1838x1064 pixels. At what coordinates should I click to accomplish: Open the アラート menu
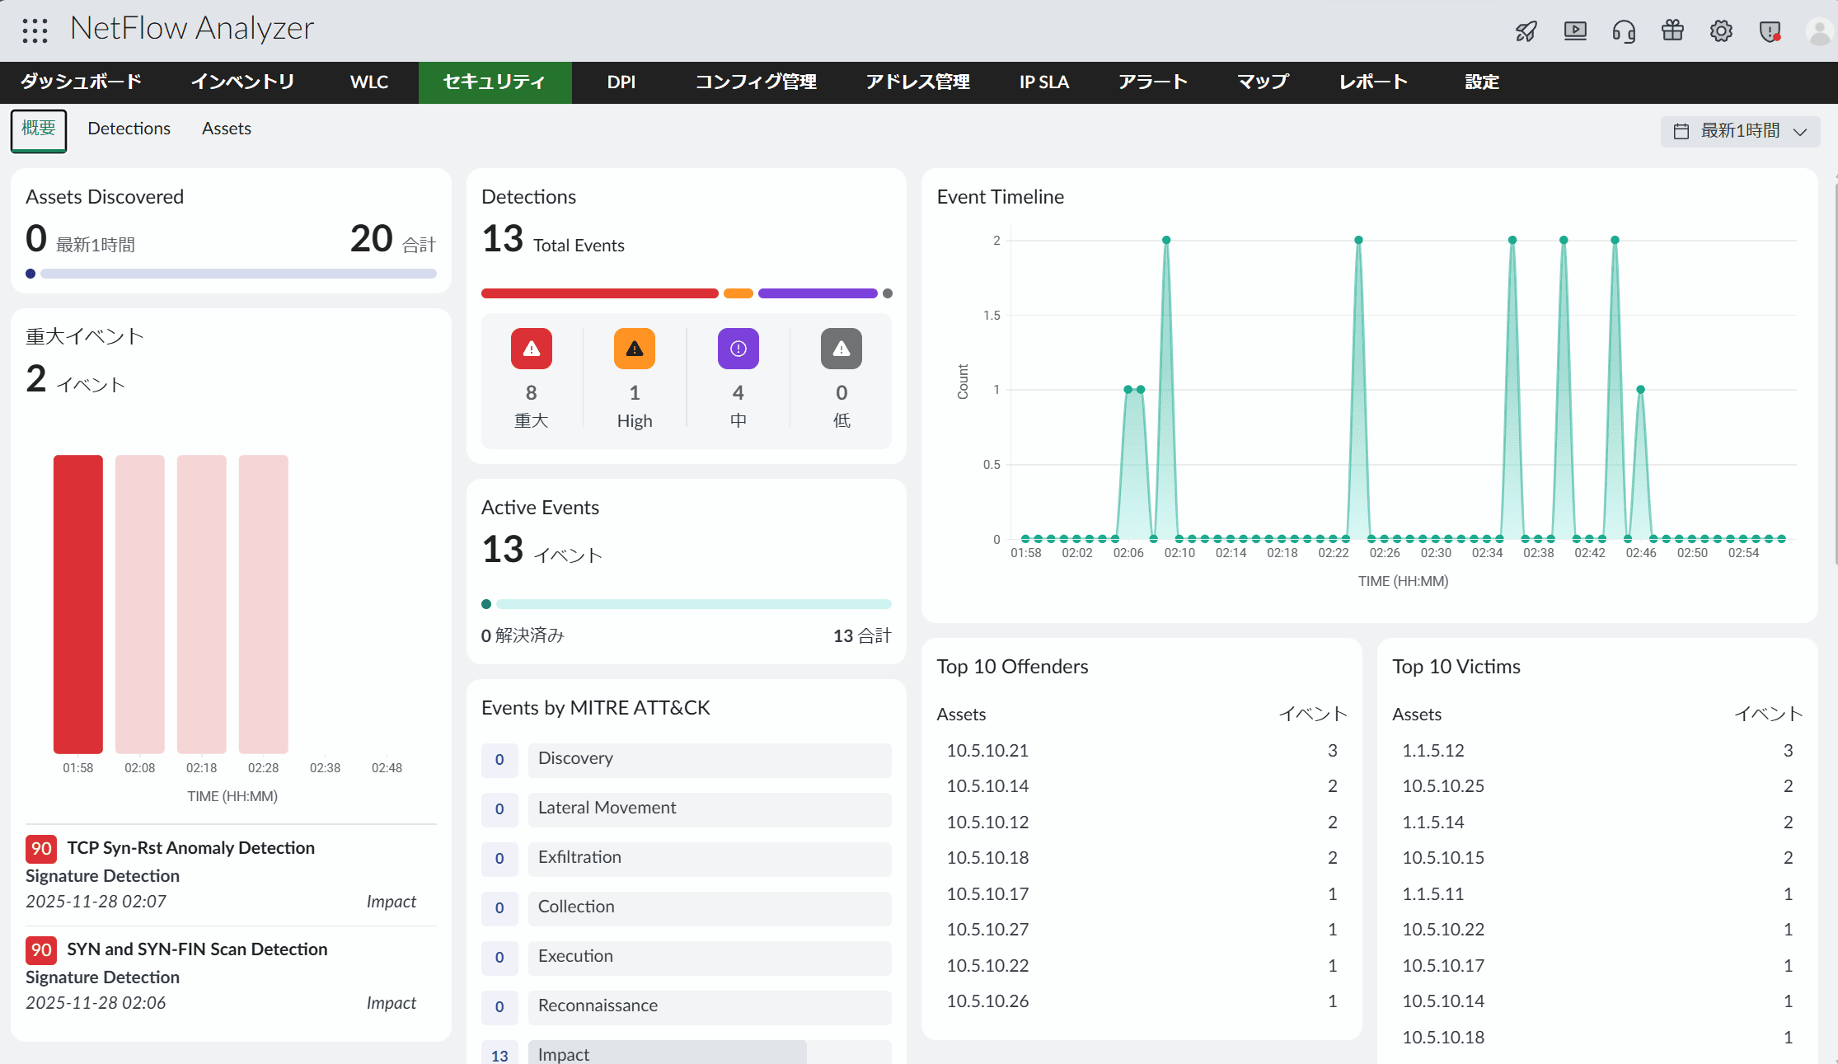tap(1153, 82)
